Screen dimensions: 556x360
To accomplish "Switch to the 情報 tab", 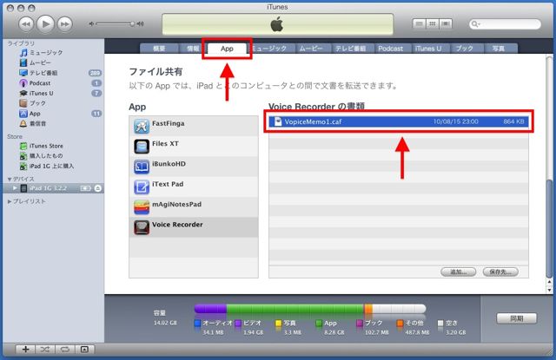I will (x=193, y=49).
